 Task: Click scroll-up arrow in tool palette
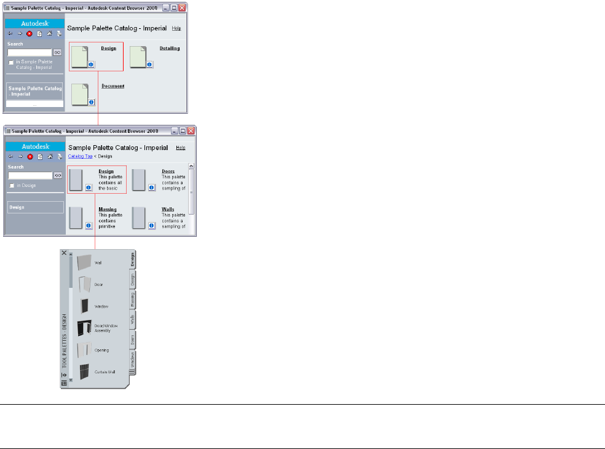71,254
